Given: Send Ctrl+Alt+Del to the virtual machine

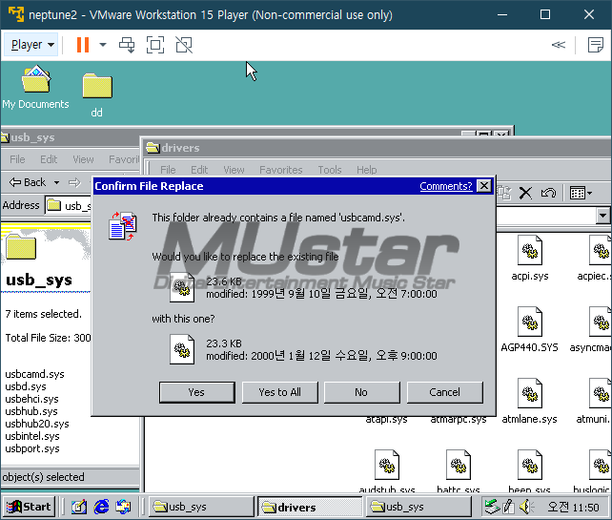Looking at the screenshot, I should pos(127,45).
